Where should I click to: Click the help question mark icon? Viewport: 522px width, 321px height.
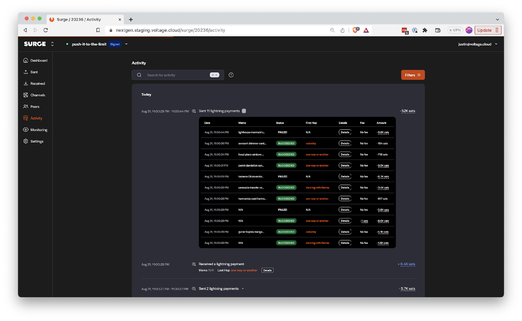pos(231,75)
